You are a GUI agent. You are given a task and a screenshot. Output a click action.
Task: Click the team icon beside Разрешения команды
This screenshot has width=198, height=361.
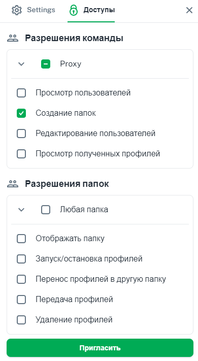click(x=13, y=38)
